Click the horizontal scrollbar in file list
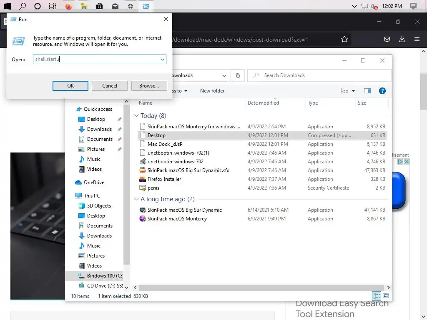 coord(261,287)
